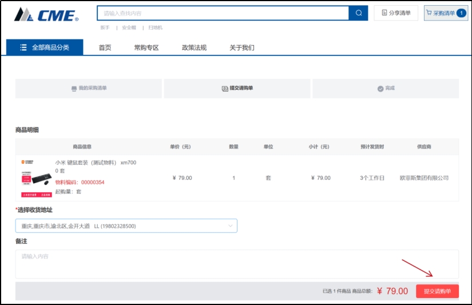Image resolution: width=472 pixels, height=305 pixels.
Task: Click the list icon beside 全部商品分类
Action: [23, 47]
